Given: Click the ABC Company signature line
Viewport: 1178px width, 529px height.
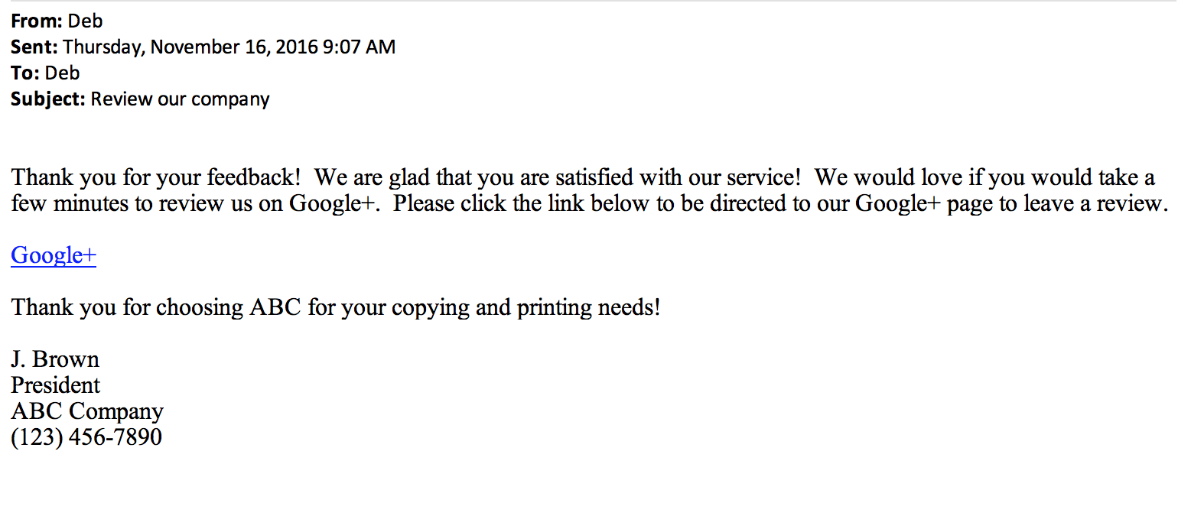Looking at the screenshot, I should (87, 411).
